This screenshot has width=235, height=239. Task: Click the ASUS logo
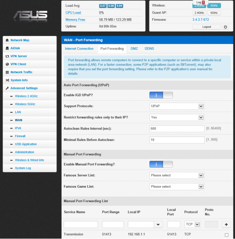30,16
